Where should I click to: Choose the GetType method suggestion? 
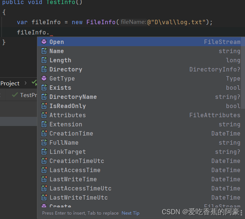click(x=139, y=78)
